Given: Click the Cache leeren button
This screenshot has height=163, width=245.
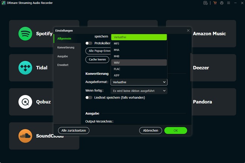Looking at the screenshot, I should coord(97,59).
